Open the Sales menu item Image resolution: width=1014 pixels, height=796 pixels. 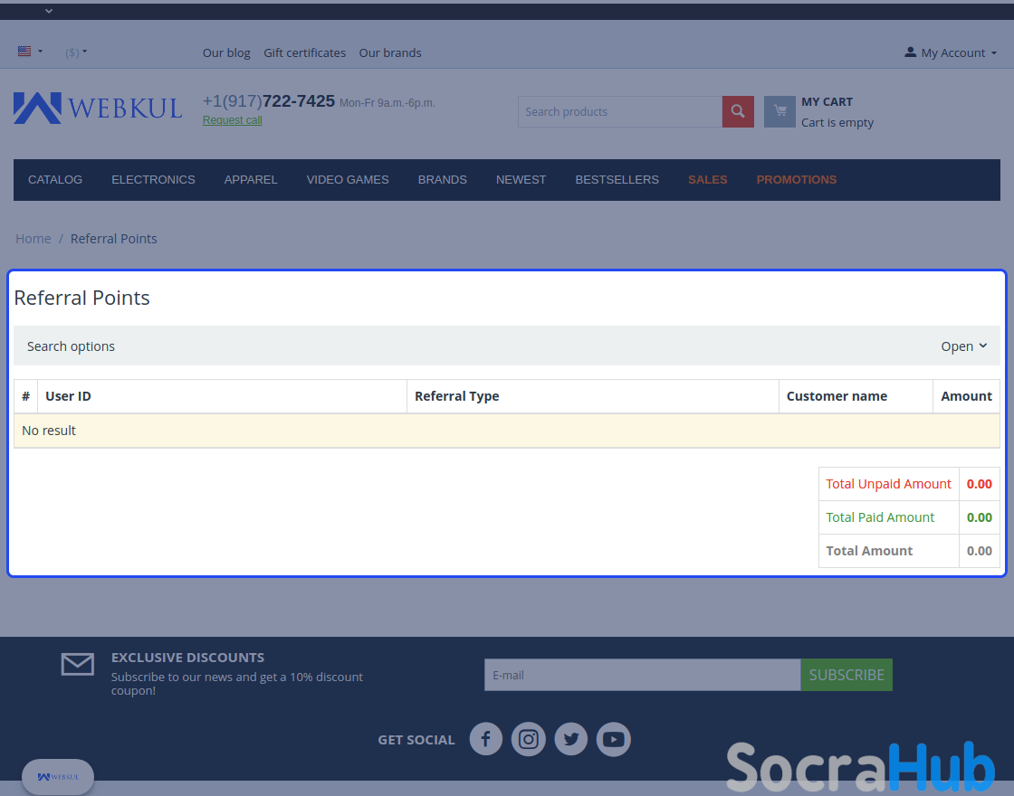pos(707,180)
